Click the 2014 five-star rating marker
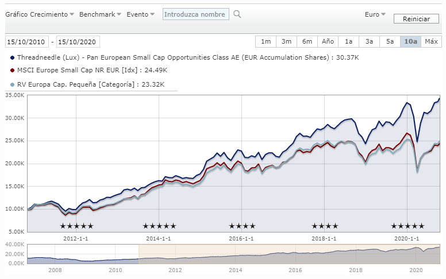Image resolution: width=446 pixels, height=279 pixels. pos(159,226)
